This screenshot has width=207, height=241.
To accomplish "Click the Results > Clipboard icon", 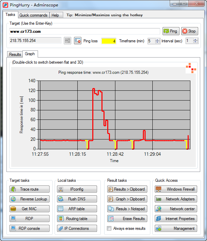I will 111,189.
